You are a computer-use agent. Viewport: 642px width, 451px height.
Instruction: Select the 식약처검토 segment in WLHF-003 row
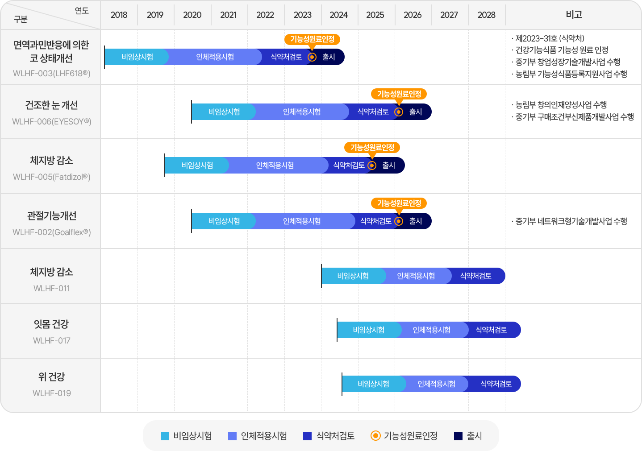286,57
